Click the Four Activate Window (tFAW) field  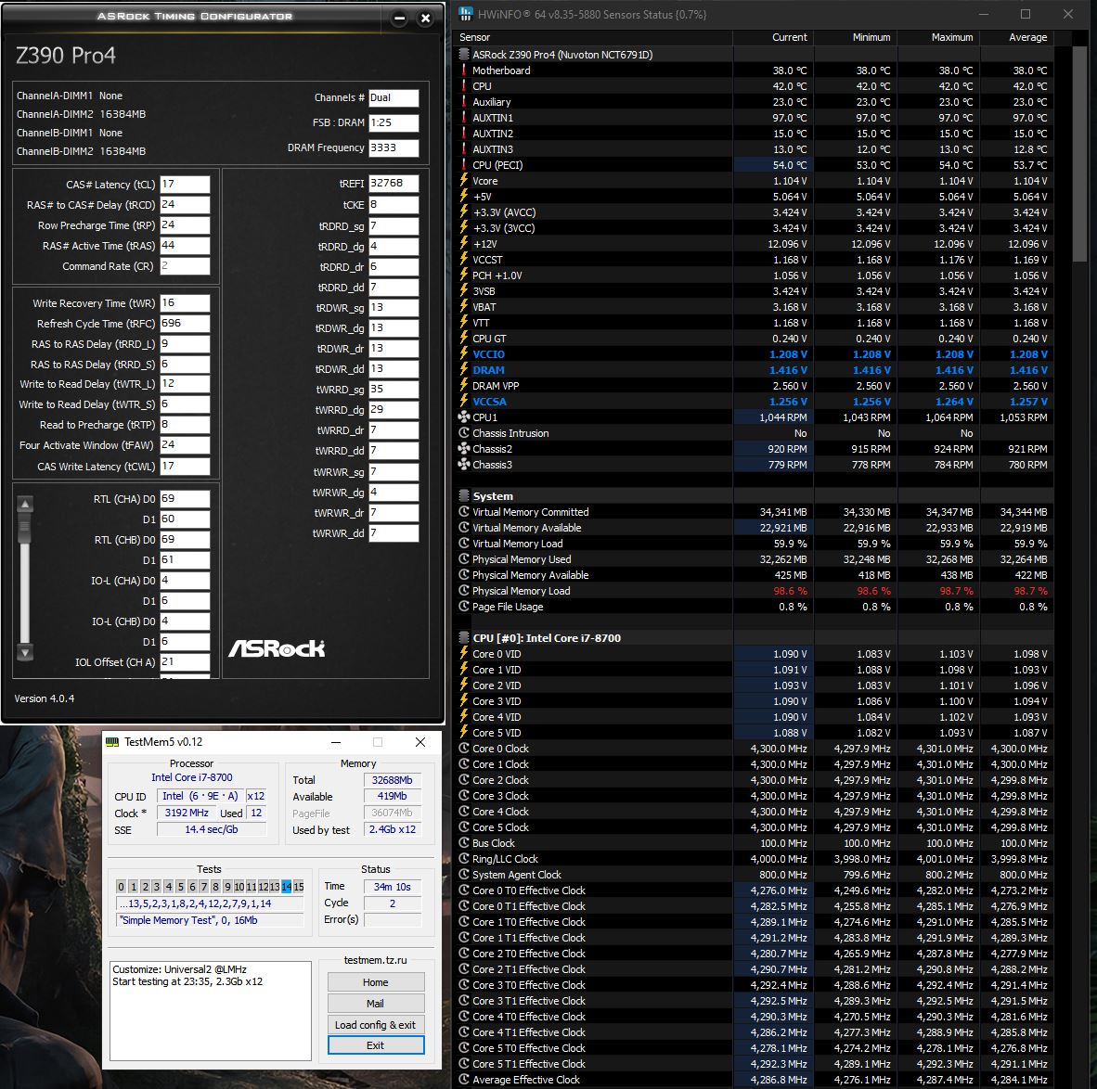click(185, 445)
